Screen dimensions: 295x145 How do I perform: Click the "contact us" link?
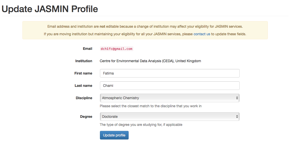click(x=202, y=34)
